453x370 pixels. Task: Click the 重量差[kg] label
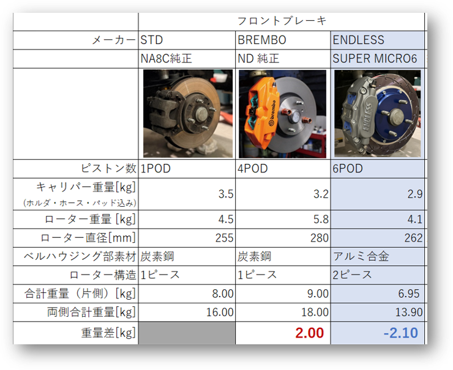click(x=108, y=333)
